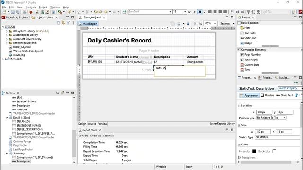This screenshot has width=303, height=170.
Task: Open the Stretch Type dropdown
Action: coord(277,137)
